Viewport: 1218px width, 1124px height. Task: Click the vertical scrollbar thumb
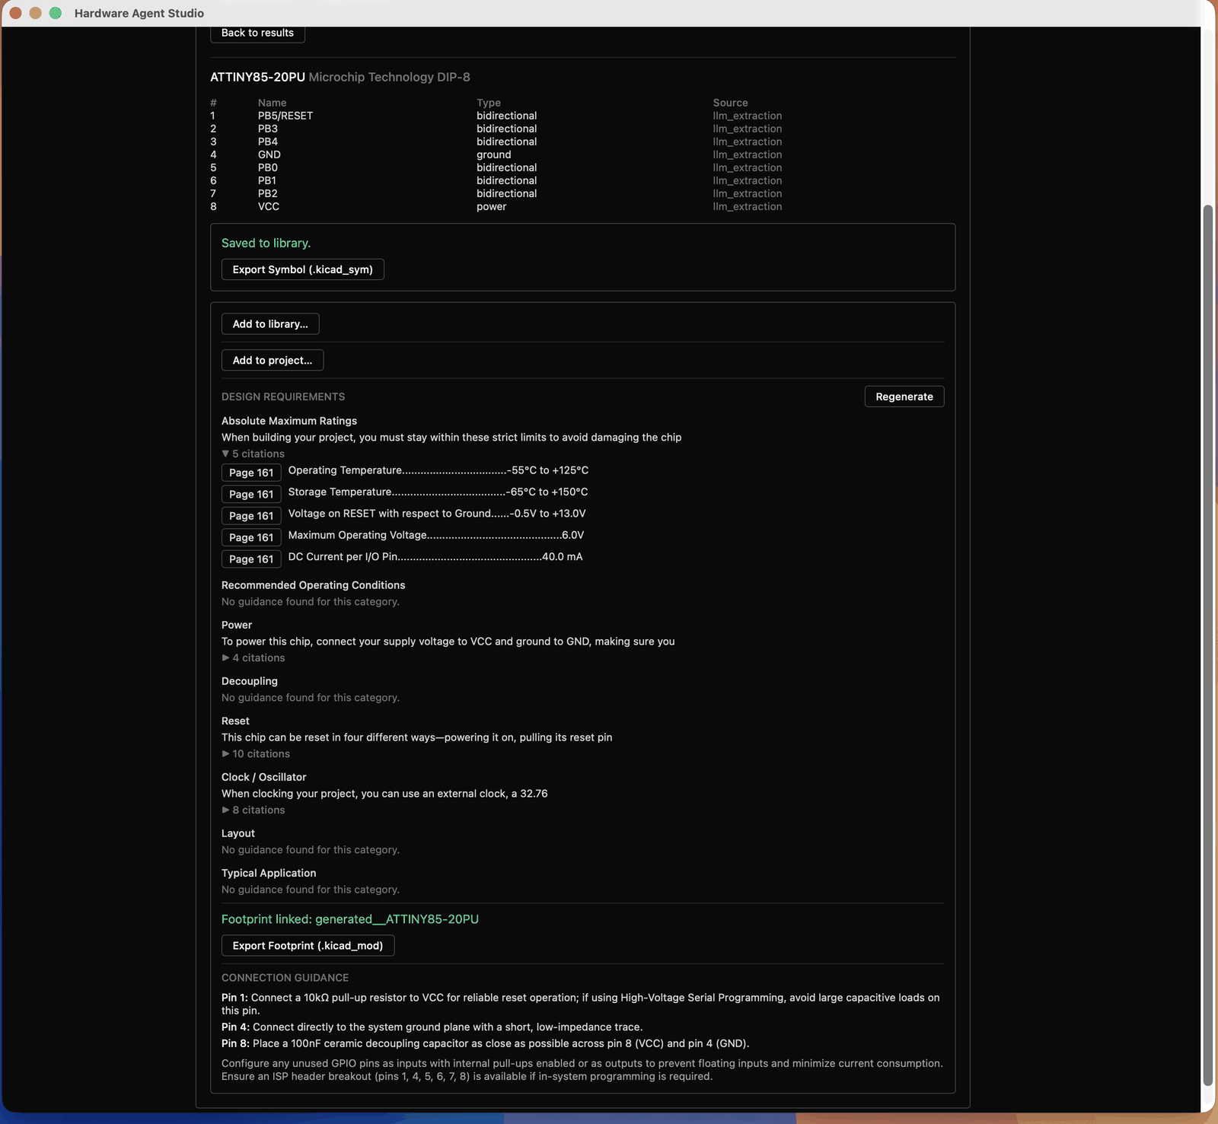tap(1207, 645)
